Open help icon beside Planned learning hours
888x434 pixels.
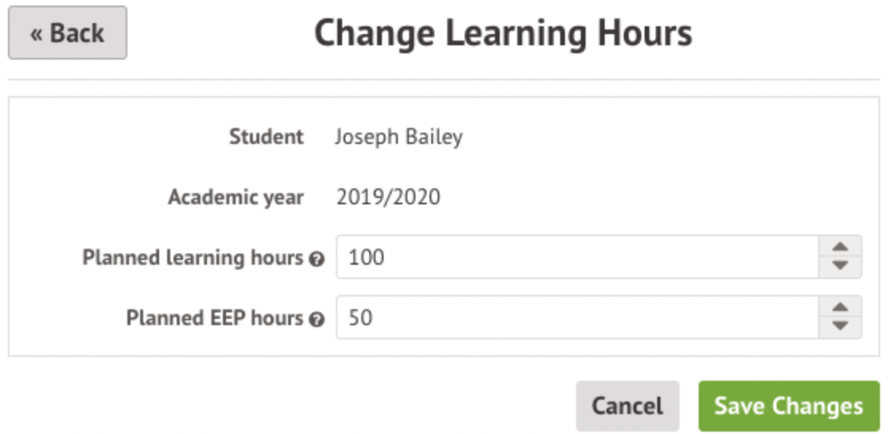(317, 259)
